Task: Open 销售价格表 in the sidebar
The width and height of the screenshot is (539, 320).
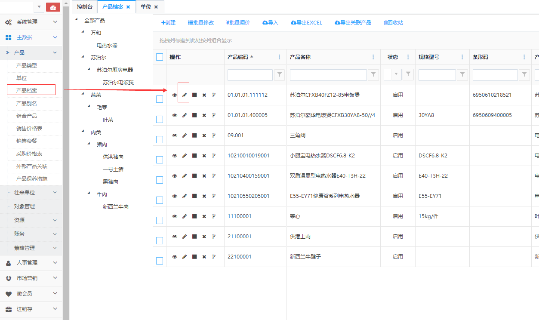Action: pyautogui.click(x=29, y=129)
